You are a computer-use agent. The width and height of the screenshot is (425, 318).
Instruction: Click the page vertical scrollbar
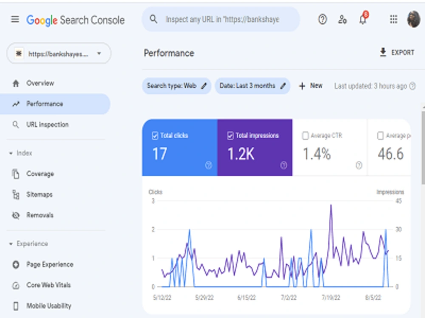point(423,148)
